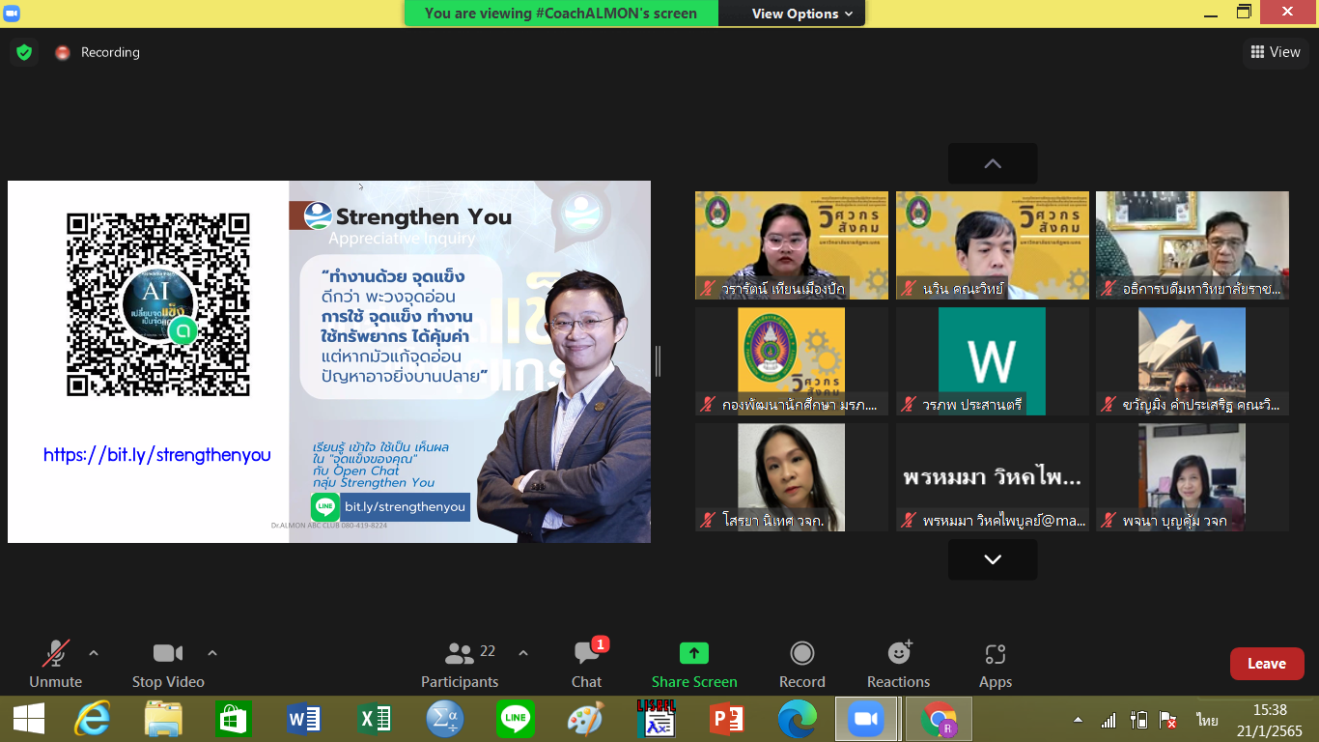Viewport: 1319px width, 742px height.
Task: Open Microsoft Store from taskbar
Action: pos(235,719)
